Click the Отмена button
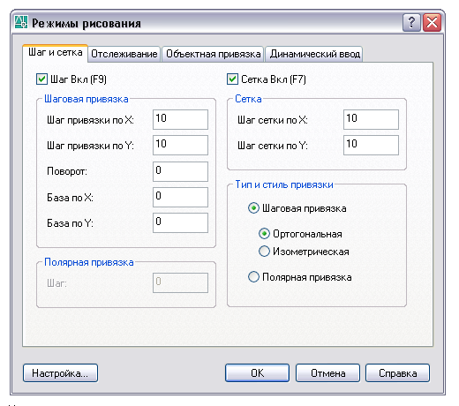The height and width of the screenshot is (406, 459). point(327,373)
